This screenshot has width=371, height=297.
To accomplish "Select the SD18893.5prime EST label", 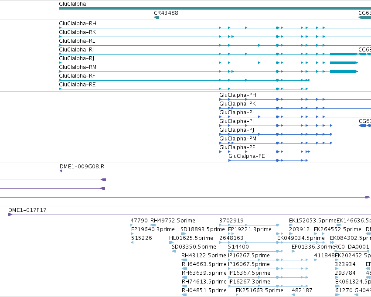I will click(203, 229).
